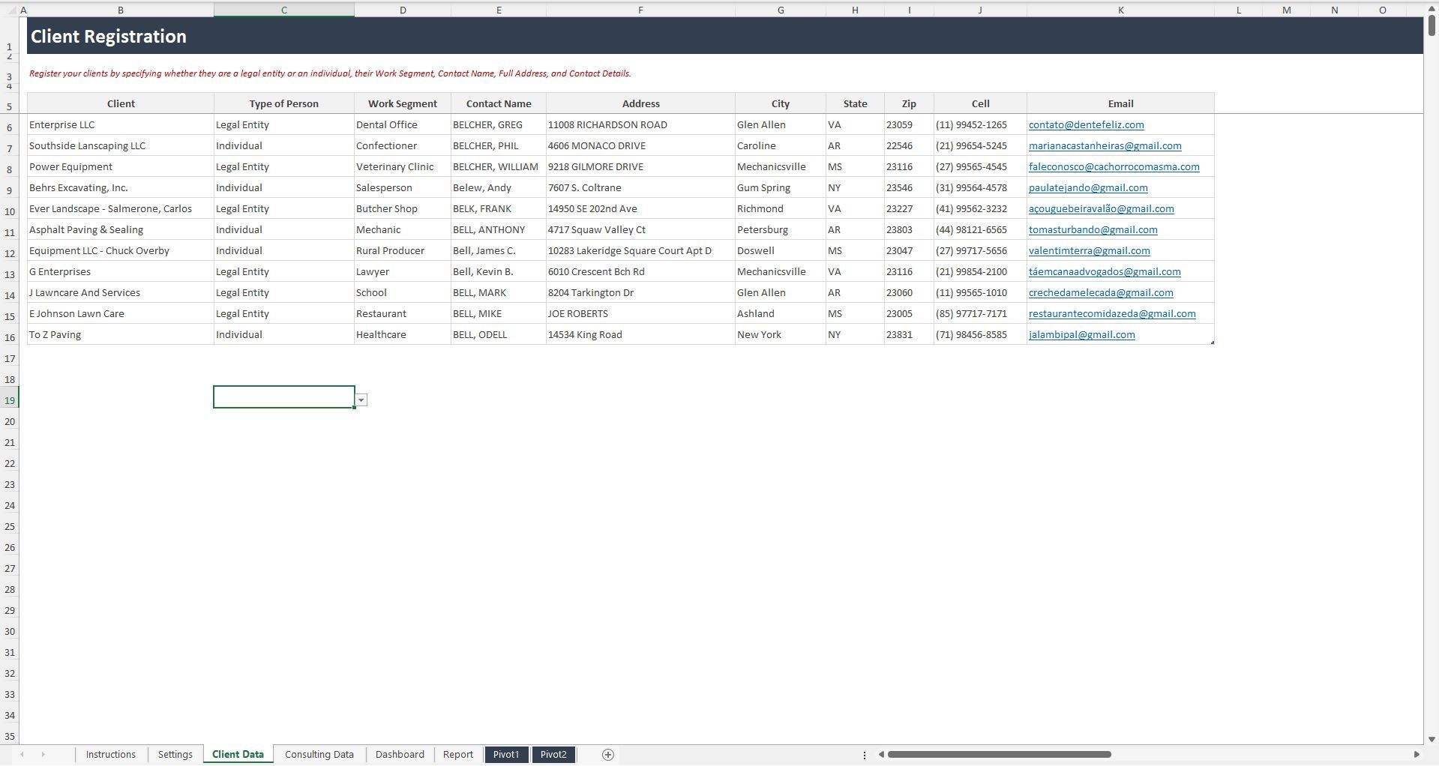This screenshot has width=1439, height=766.
Task: Click the horizontal scrollbar's left arrow
Action: (883, 755)
